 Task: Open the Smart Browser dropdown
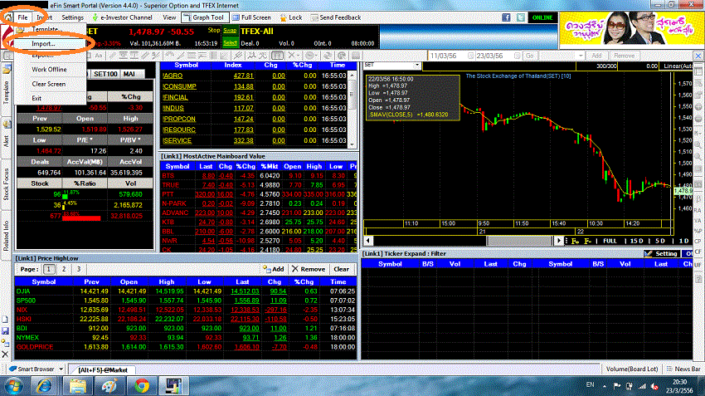click(x=61, y=369)
